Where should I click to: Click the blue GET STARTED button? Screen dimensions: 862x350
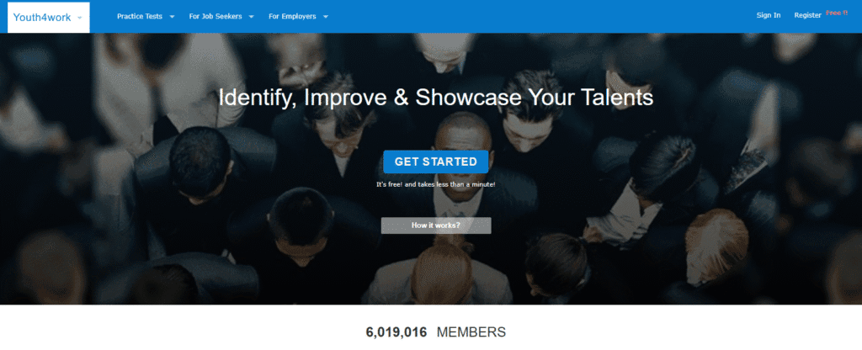436,162
